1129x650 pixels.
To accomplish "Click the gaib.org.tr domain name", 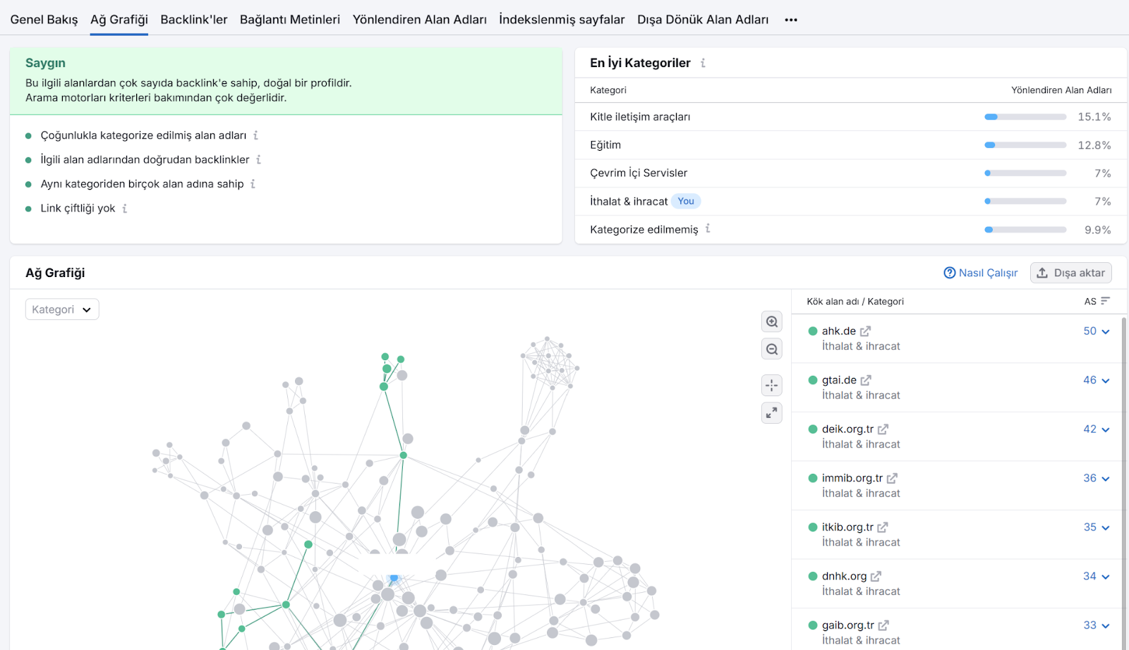I will (848, 625).
